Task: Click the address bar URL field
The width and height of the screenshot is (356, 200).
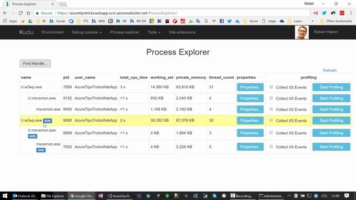Action: [x=172, y=13]
